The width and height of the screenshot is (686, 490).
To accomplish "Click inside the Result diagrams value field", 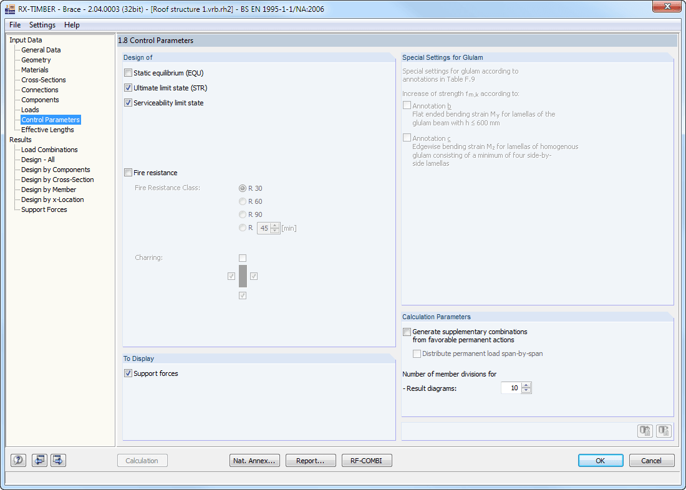I will [x=511, y=387].
